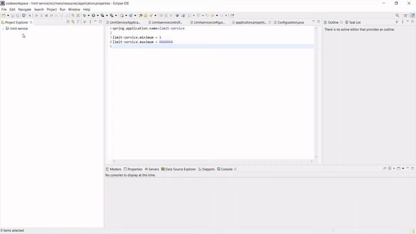Open the Navigate menu

(x=25, y=9)
